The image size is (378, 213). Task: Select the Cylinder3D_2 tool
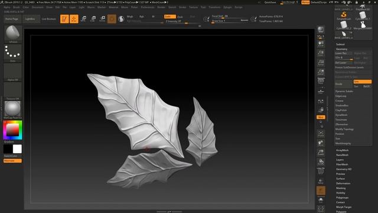click(x=344, y=25)
